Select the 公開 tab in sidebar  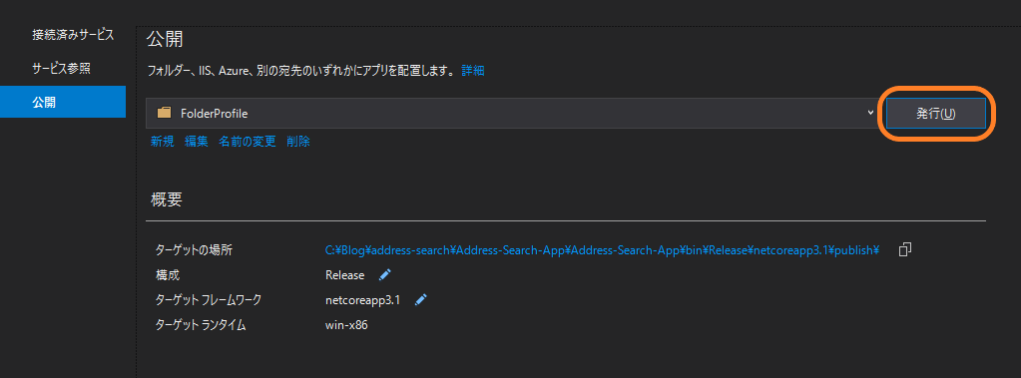[x=63, y=102]
